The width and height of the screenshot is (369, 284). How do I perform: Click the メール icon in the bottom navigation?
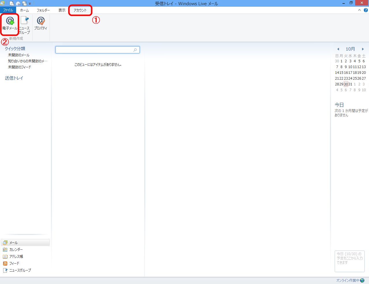click(5, 243)
